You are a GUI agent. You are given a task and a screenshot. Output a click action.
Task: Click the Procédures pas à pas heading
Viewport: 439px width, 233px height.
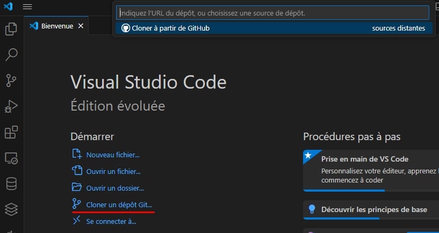tap(351, 137)
